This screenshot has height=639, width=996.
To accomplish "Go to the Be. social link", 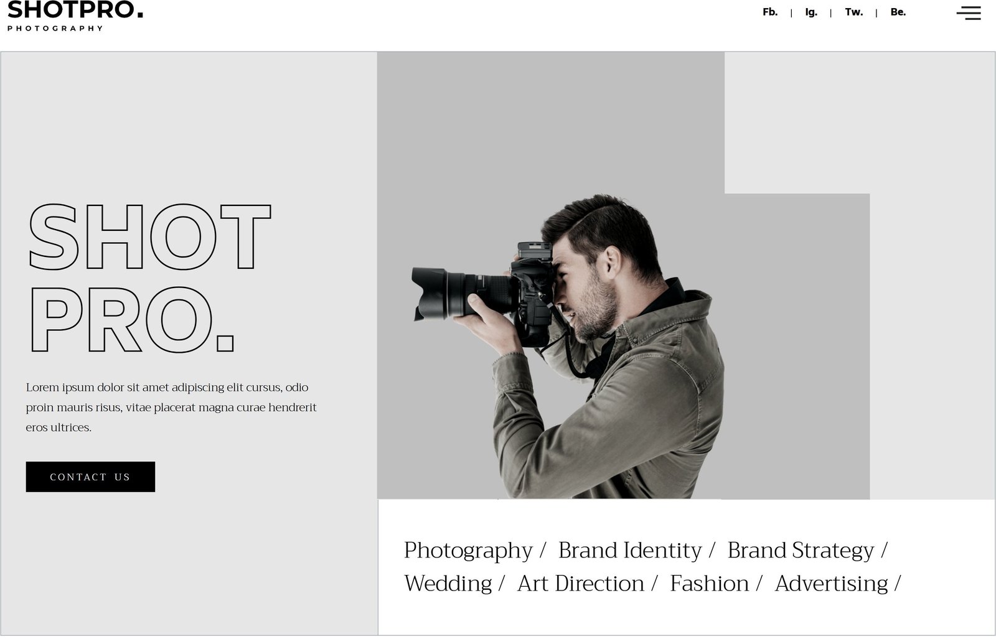I will (x=898, y=12).
